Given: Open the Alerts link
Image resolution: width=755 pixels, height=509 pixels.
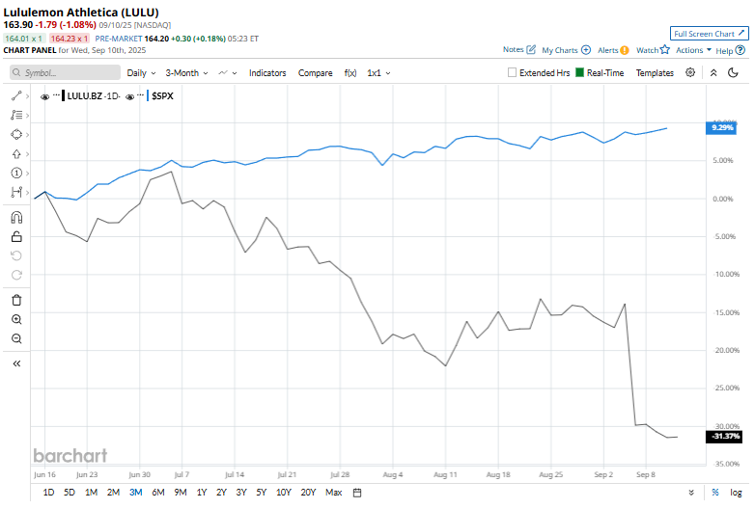Looking at the screenshot, I should [607, 50].
